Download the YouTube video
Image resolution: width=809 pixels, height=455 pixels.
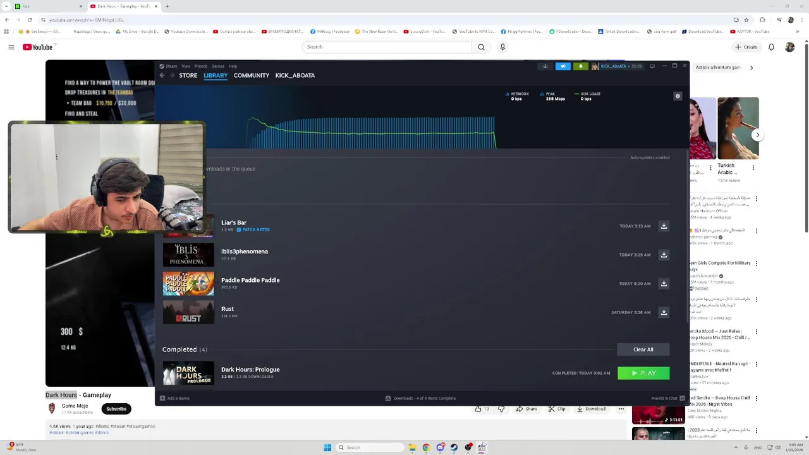[591, 409]
